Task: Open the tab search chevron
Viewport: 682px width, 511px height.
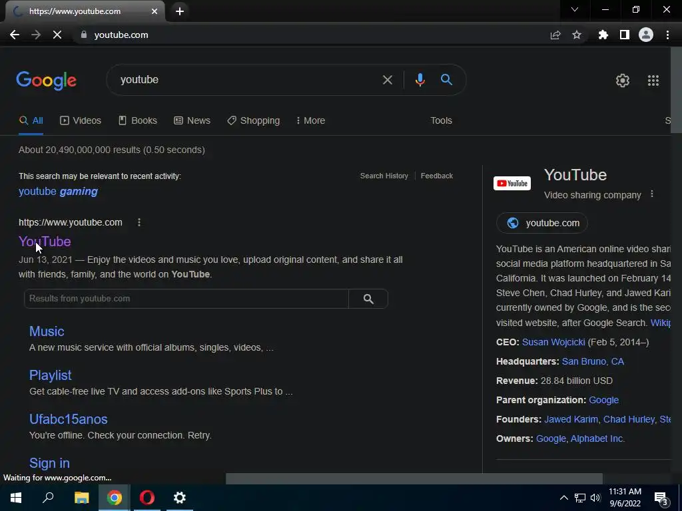Action: click(575, 9)
